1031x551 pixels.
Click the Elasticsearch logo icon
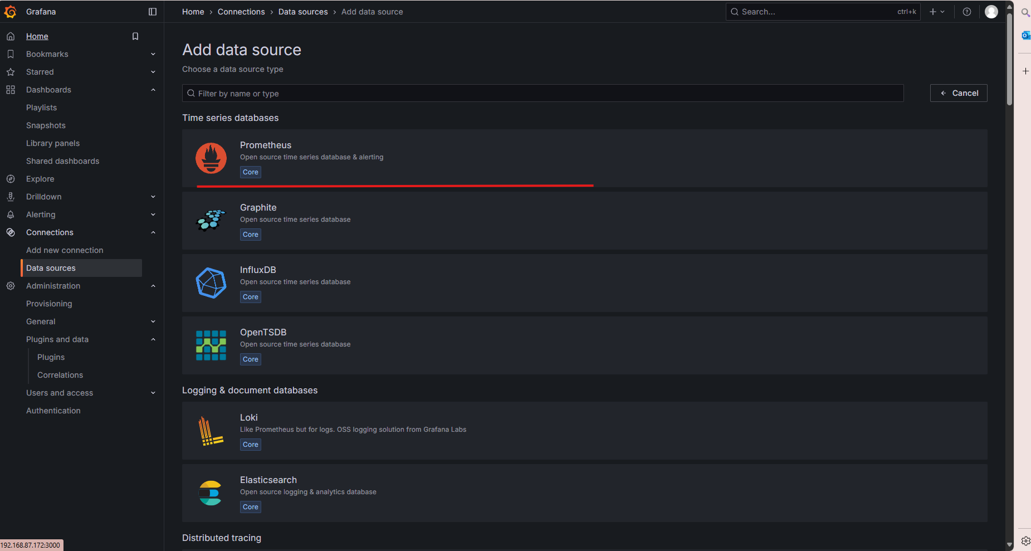pyautogui.click(x=211, y=493)
